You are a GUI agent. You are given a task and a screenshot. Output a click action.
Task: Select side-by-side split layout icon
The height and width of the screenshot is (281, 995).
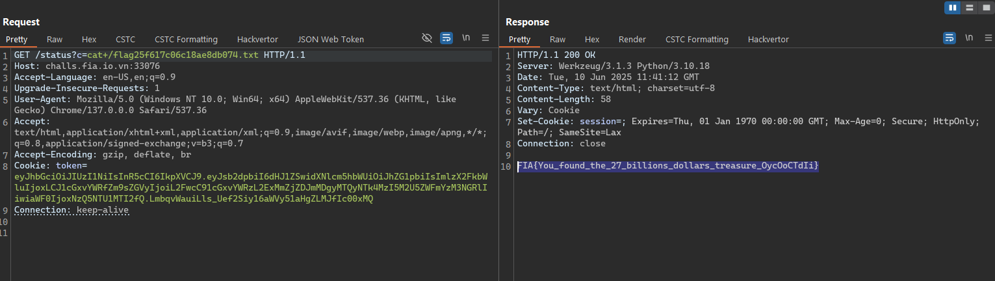[x=953, y=8]
